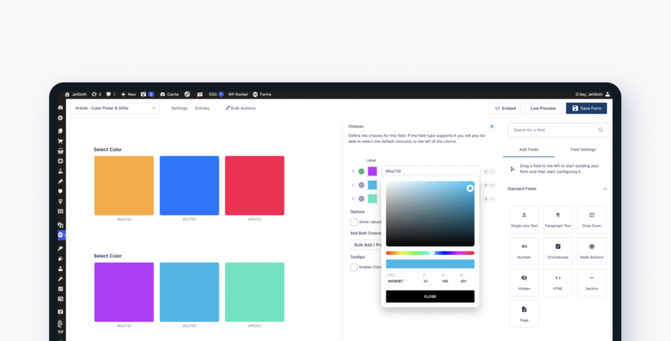Add the Hidden field icon
Image resolution: width=671 pixels, height=341 pixels.
[524, 278]
